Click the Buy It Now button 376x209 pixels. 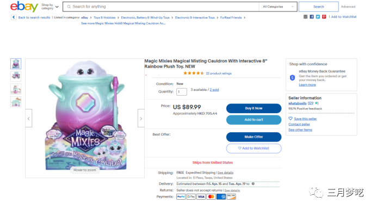[x=254, y=108]
